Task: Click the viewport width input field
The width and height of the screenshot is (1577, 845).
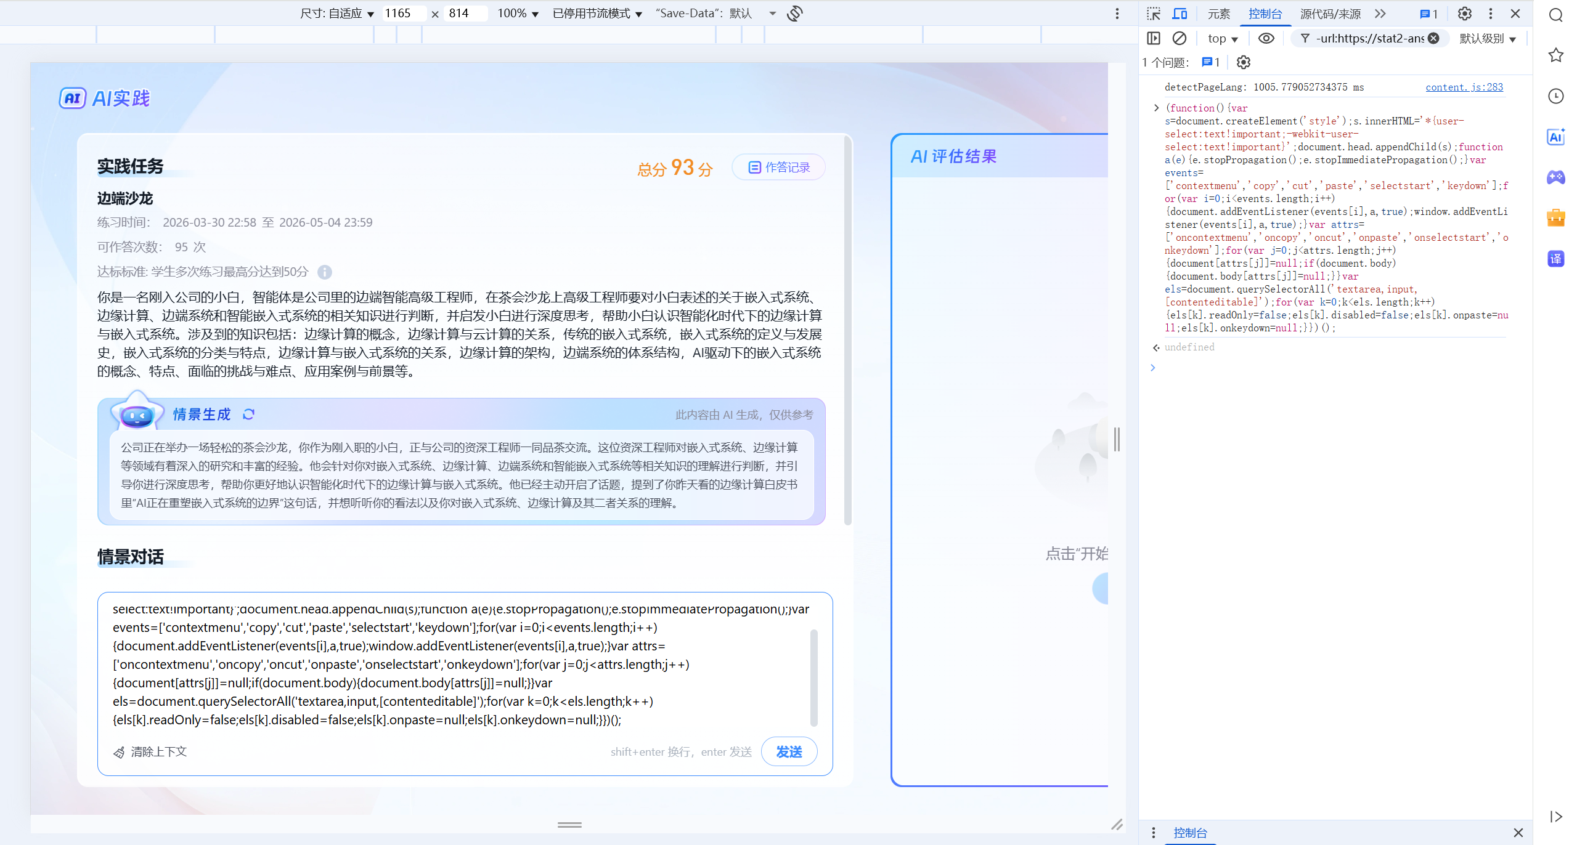Action: 403,14
